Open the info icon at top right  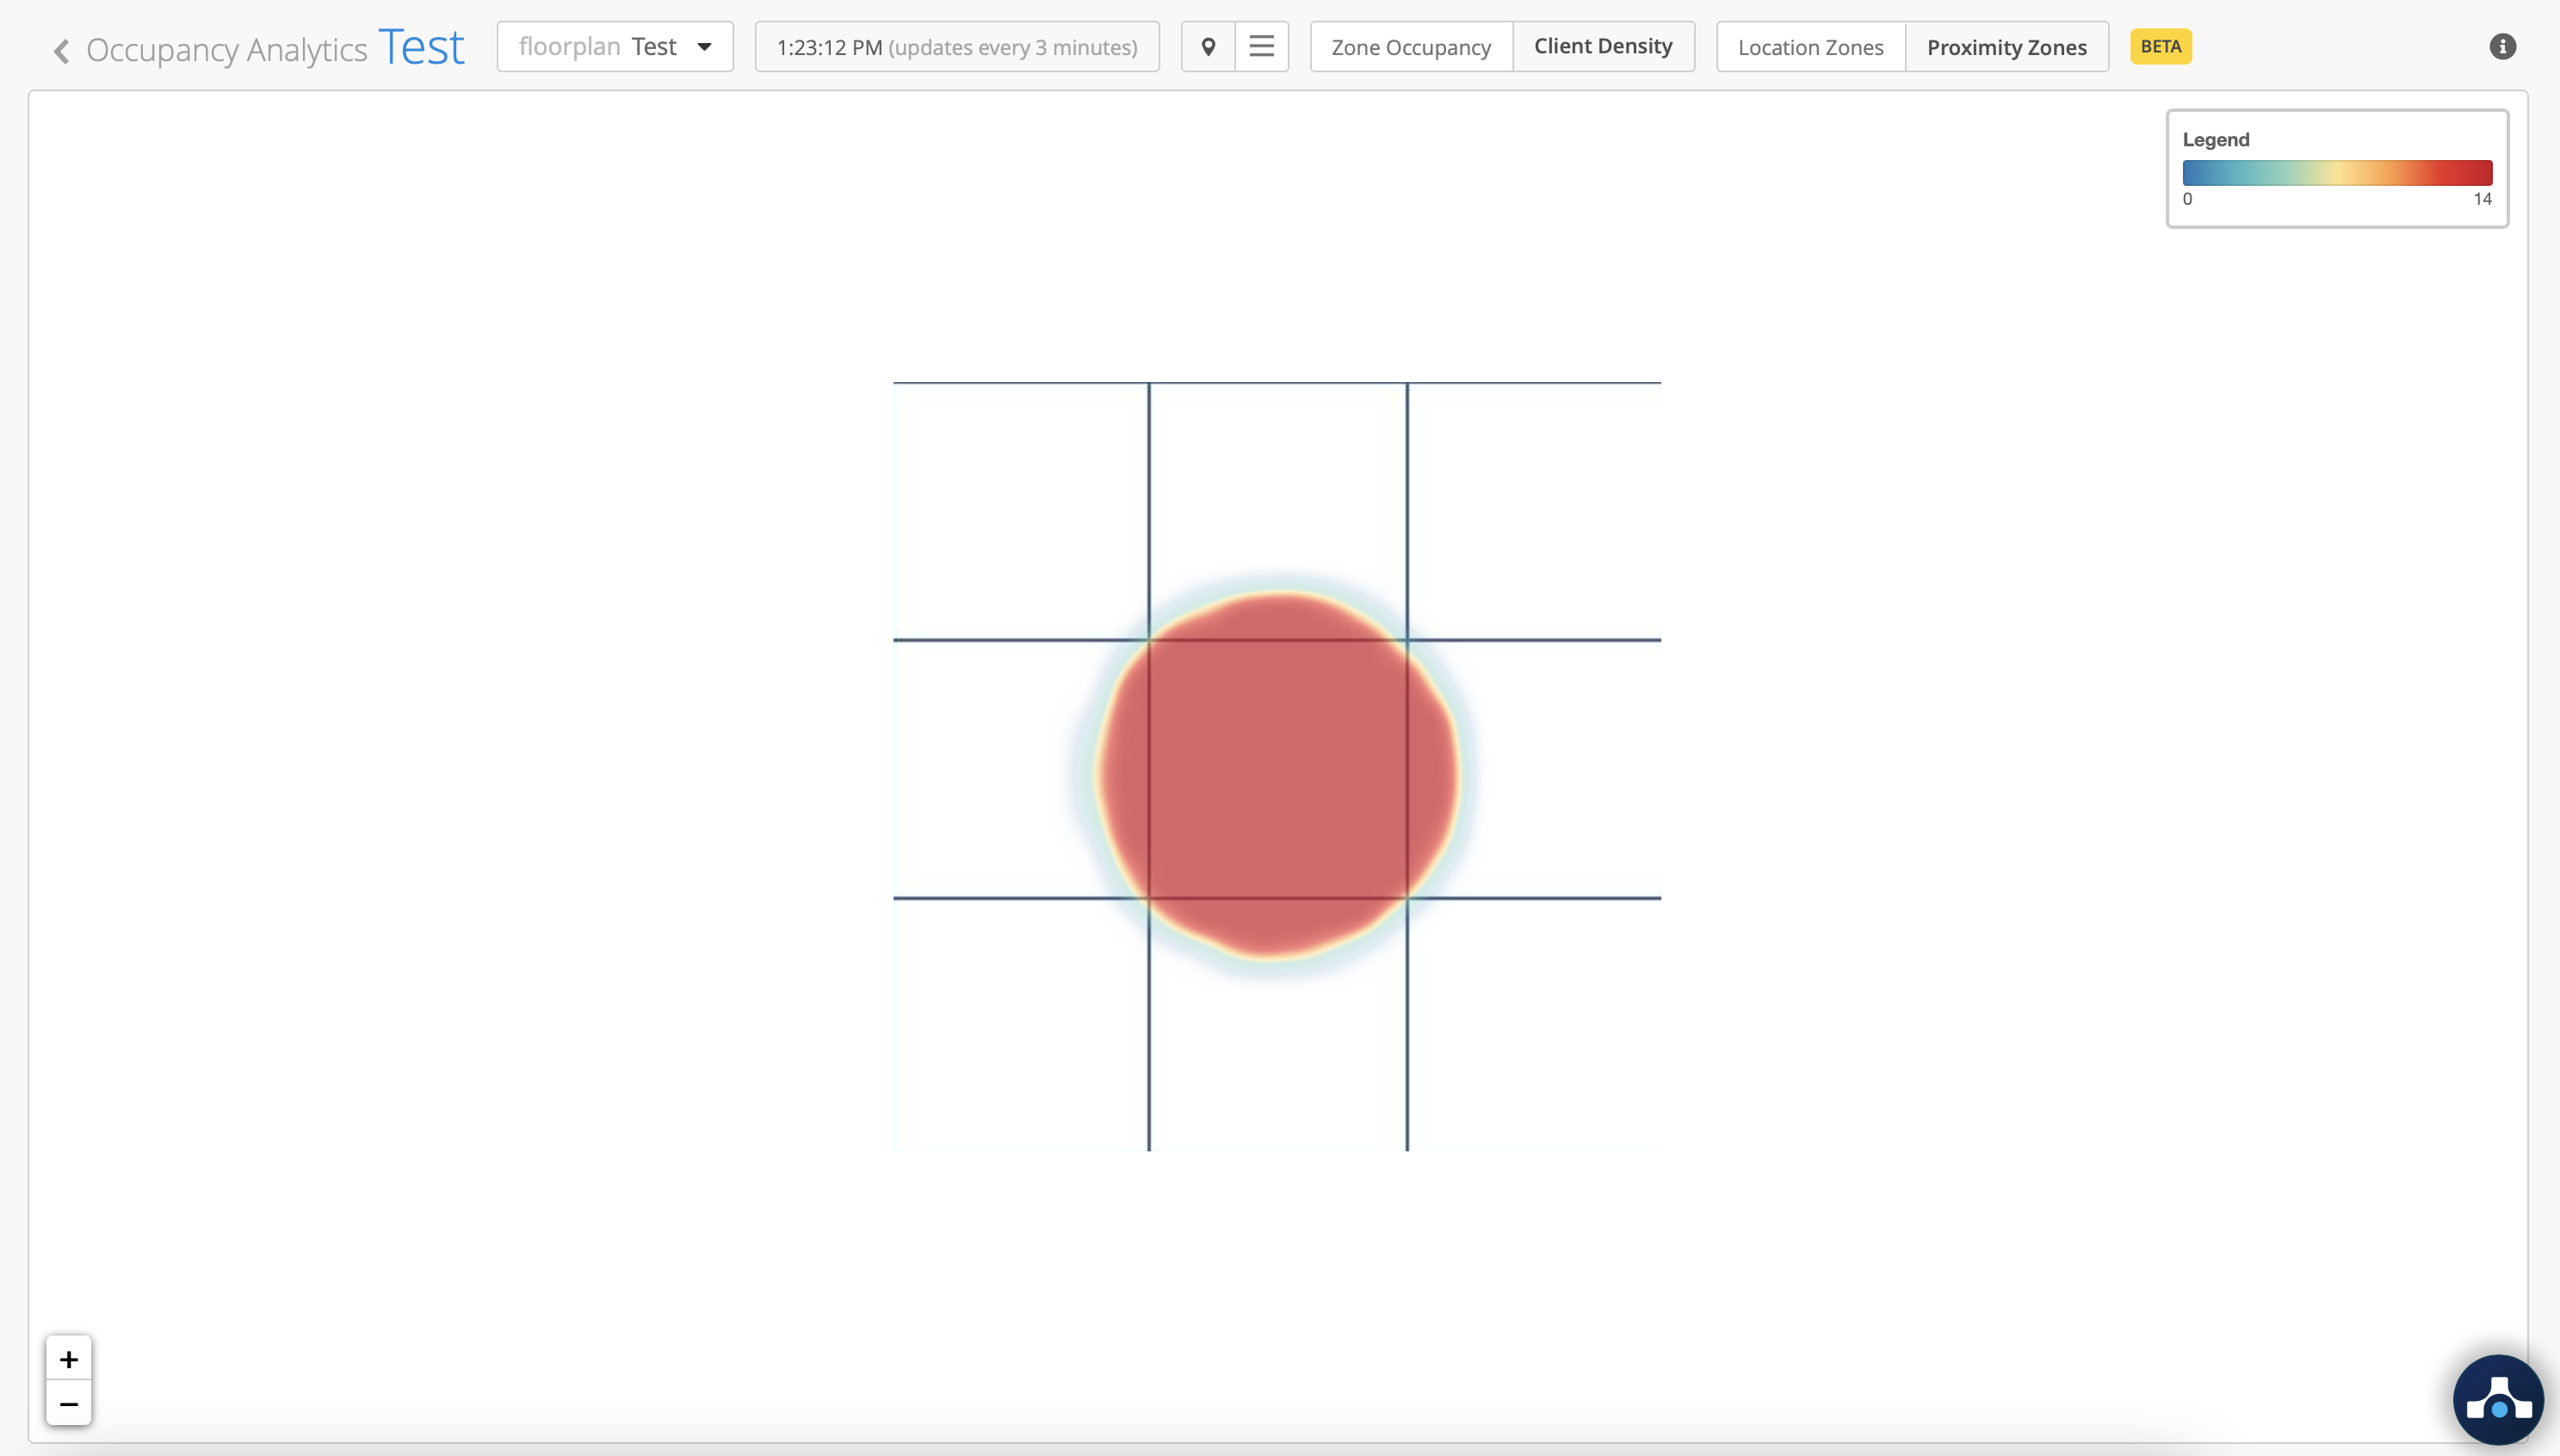[2502, 47]
